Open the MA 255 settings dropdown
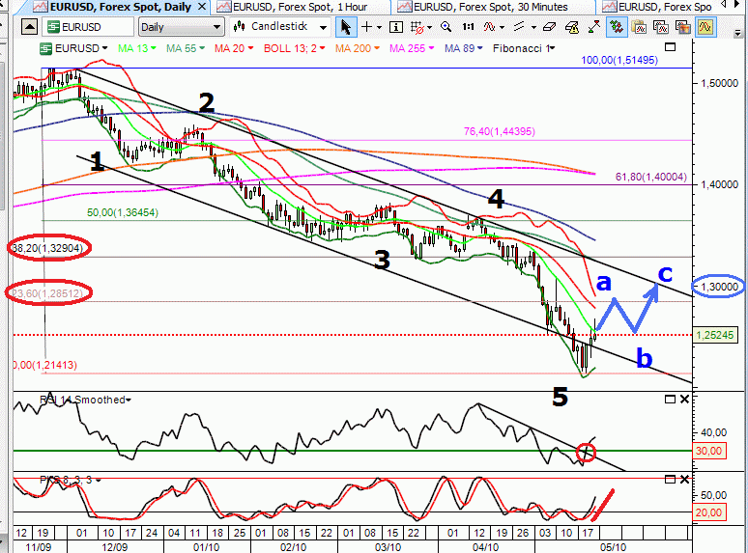Image resolution: width=748 pixels, height=553 pixels. click(x=431, y=48)
